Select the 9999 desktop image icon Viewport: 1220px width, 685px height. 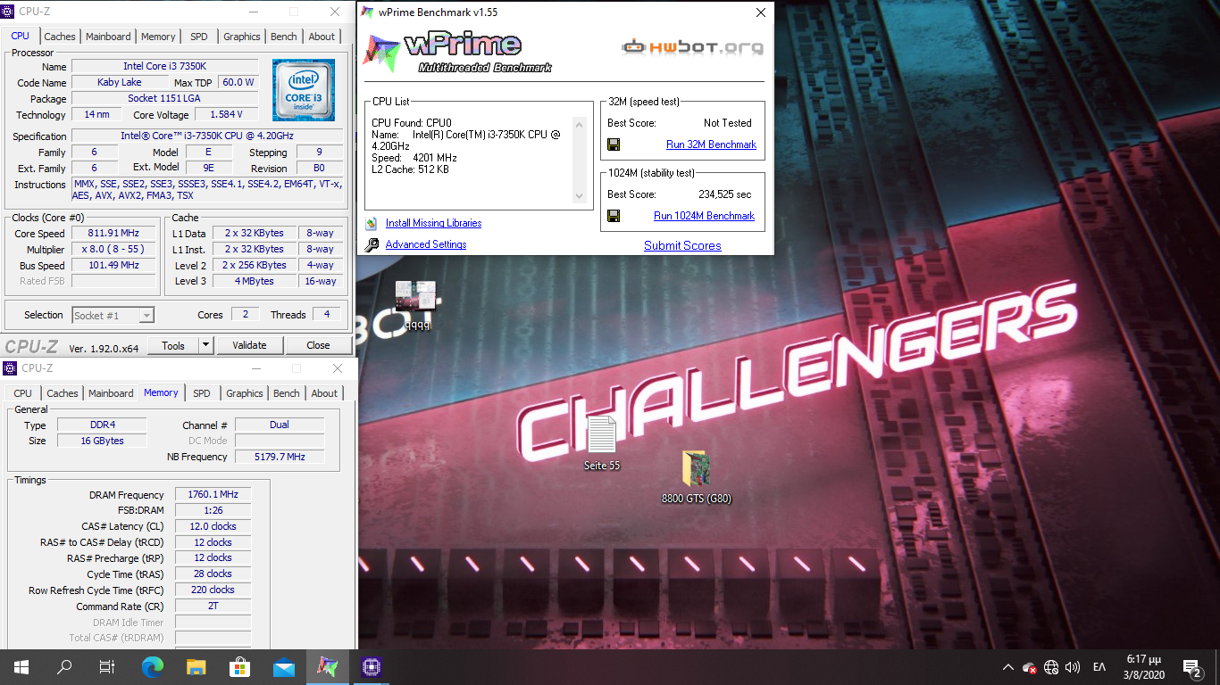[416, 306]
